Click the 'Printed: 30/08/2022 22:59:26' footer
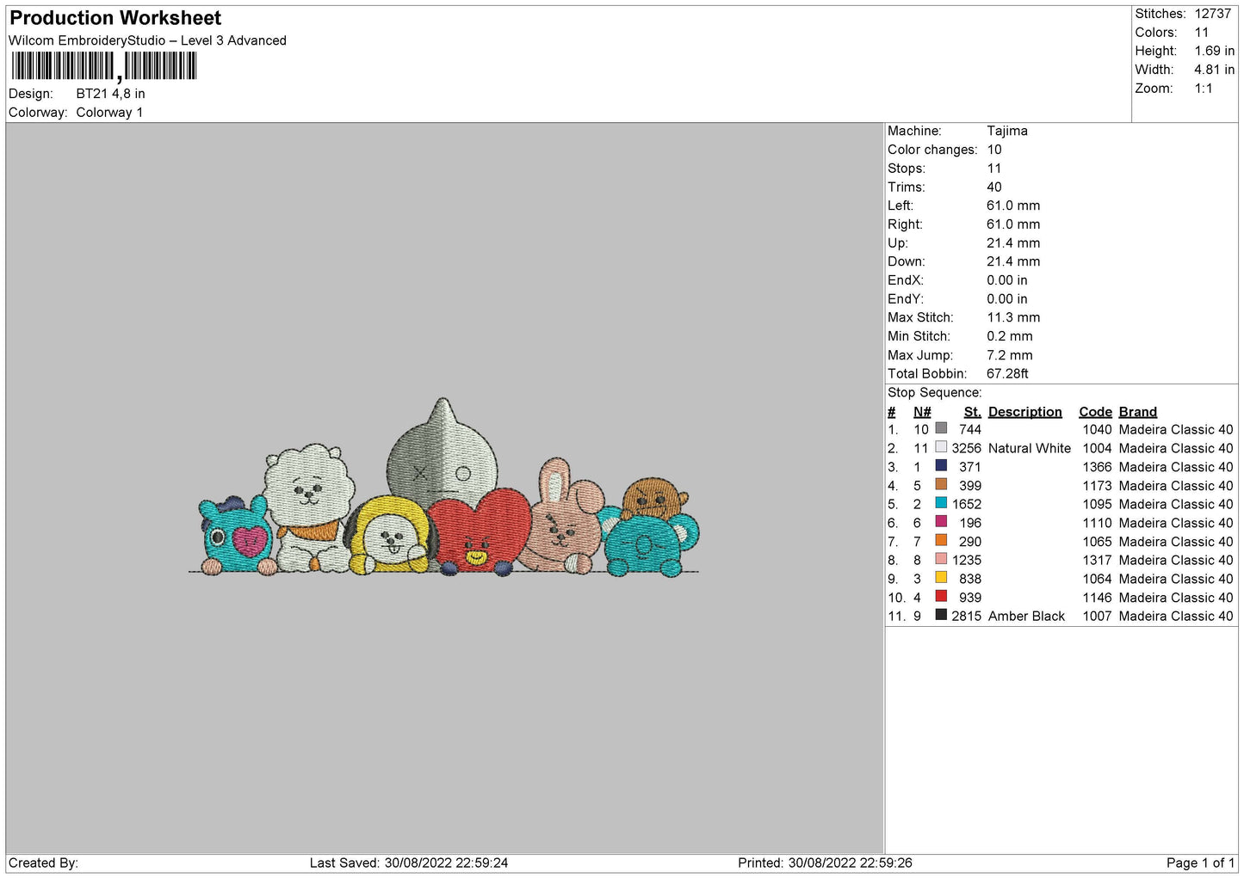The width and height of the screenshot is (1244, 878). 825,863
